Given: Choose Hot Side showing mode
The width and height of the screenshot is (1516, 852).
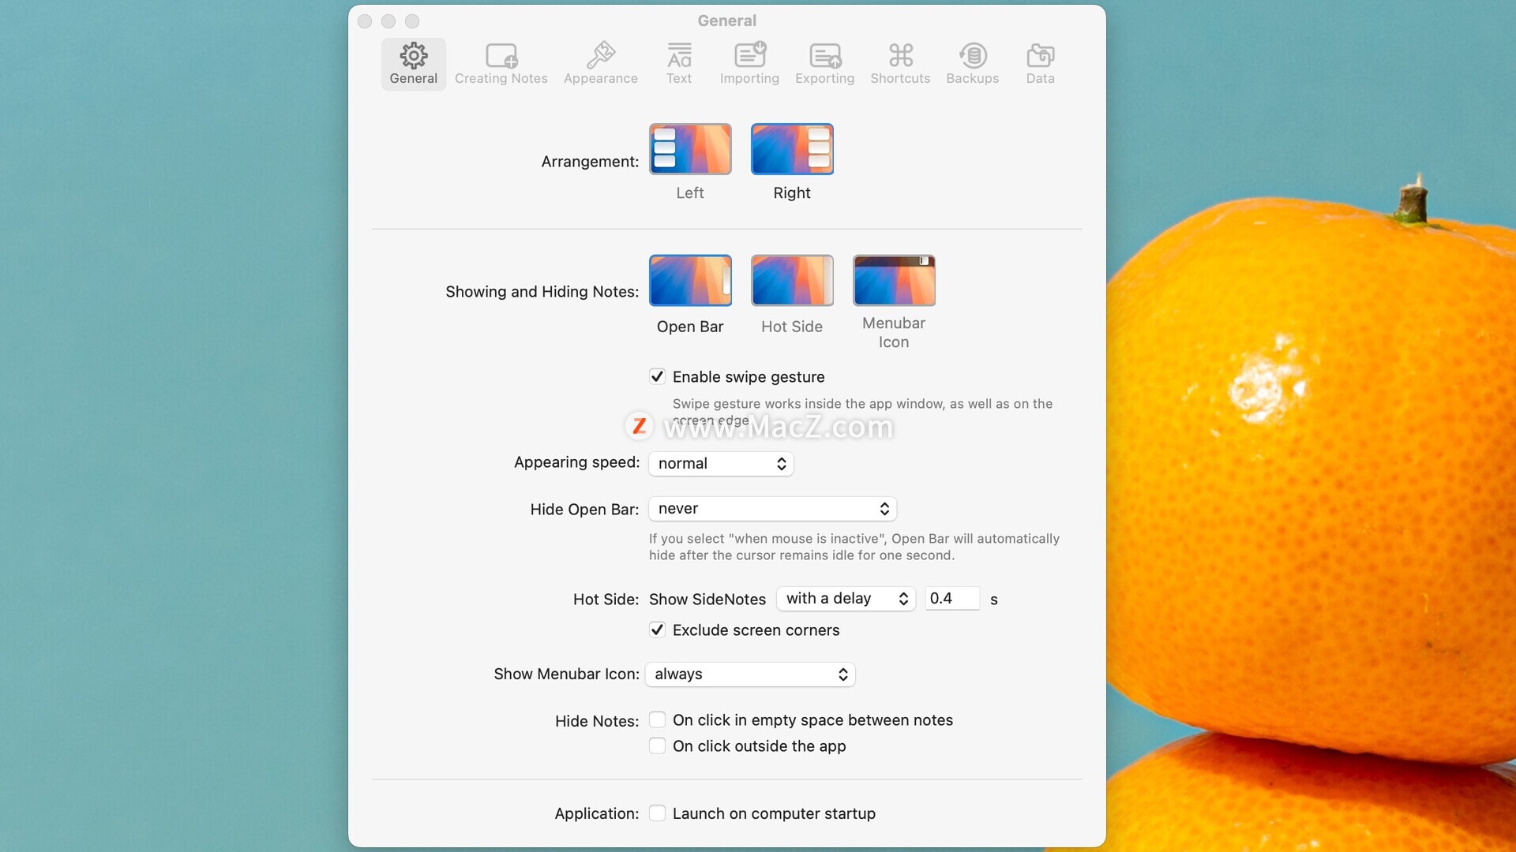Looking at the screenshot, I should [792, 280].
